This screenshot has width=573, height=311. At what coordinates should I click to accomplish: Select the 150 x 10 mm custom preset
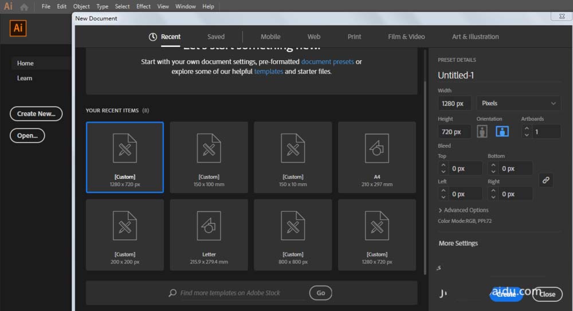293,157
